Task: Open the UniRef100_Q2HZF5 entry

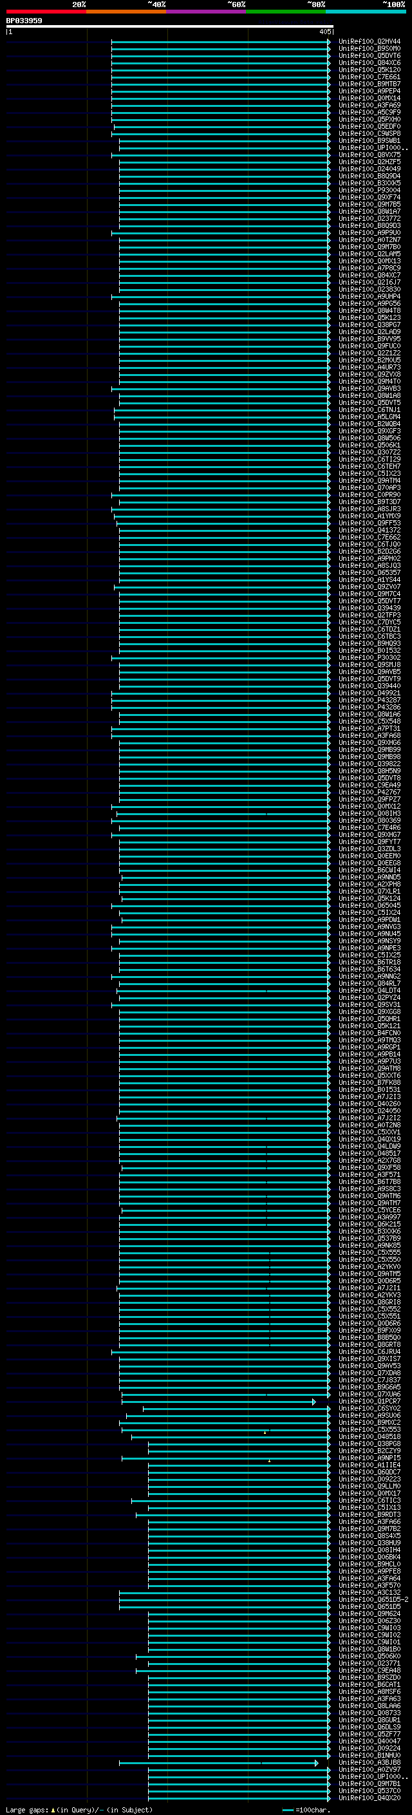Action: [x=369, y=162]
